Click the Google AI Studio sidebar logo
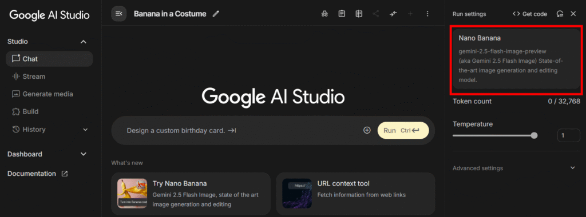The width and height of the screenshot is (586, 217). pos(49,15)
